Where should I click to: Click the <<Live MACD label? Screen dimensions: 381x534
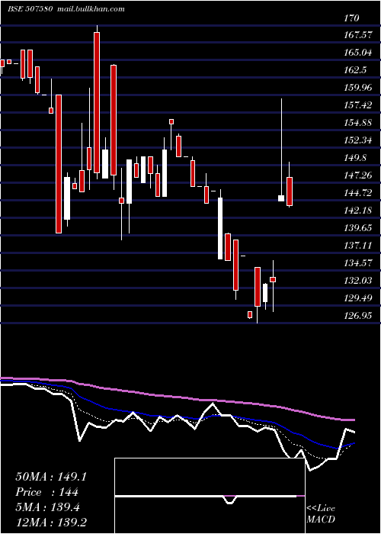click(321, 513)
